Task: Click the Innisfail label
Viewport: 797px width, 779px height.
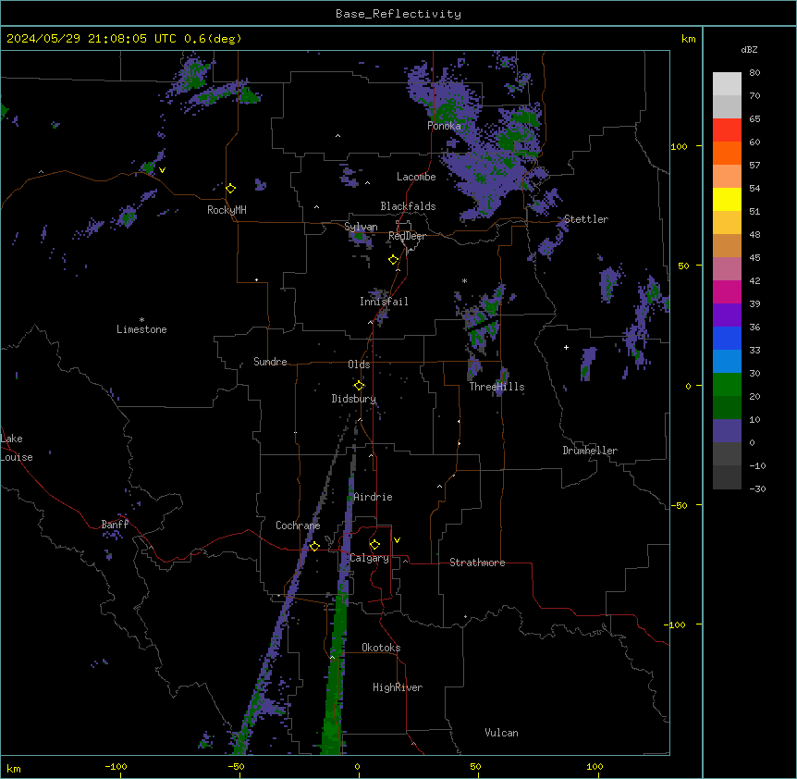Action: point(384,302)
